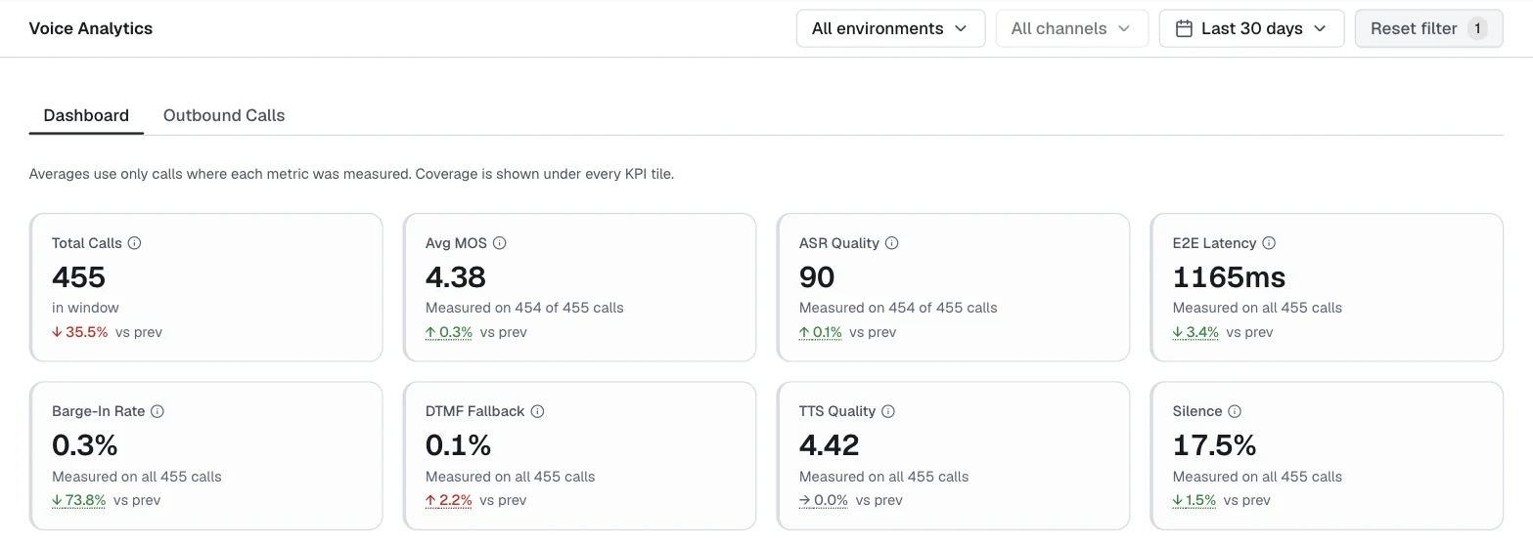This screenshot has width=1533, height=545.
Task: Click the right arrow next to 0.0%
Action: point(805,500)
